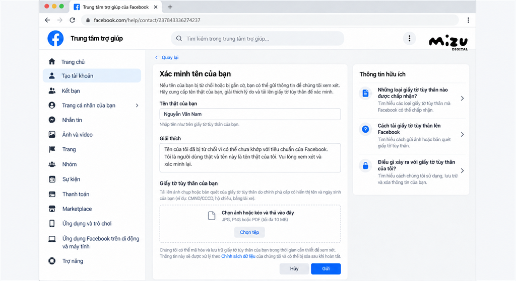Click the Gửi submit button
The width and height of the screenshot is (516, 281).
tap(326, 268)
